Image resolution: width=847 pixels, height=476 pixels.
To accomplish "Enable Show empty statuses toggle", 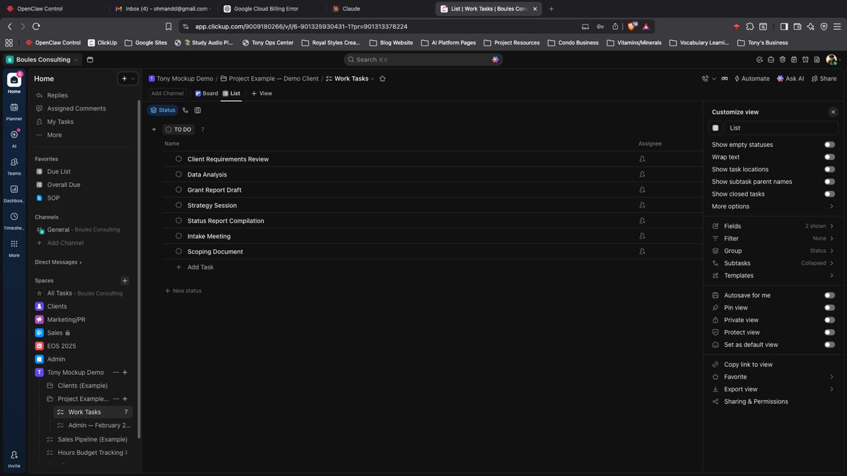I will click(x=829, y=145).
